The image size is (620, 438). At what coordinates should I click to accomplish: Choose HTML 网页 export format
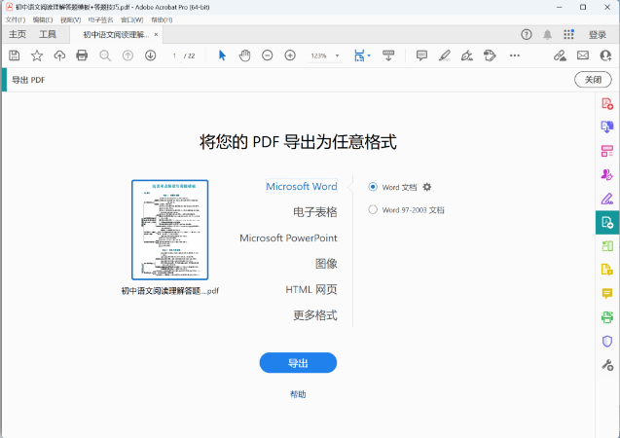click(311, 289)
